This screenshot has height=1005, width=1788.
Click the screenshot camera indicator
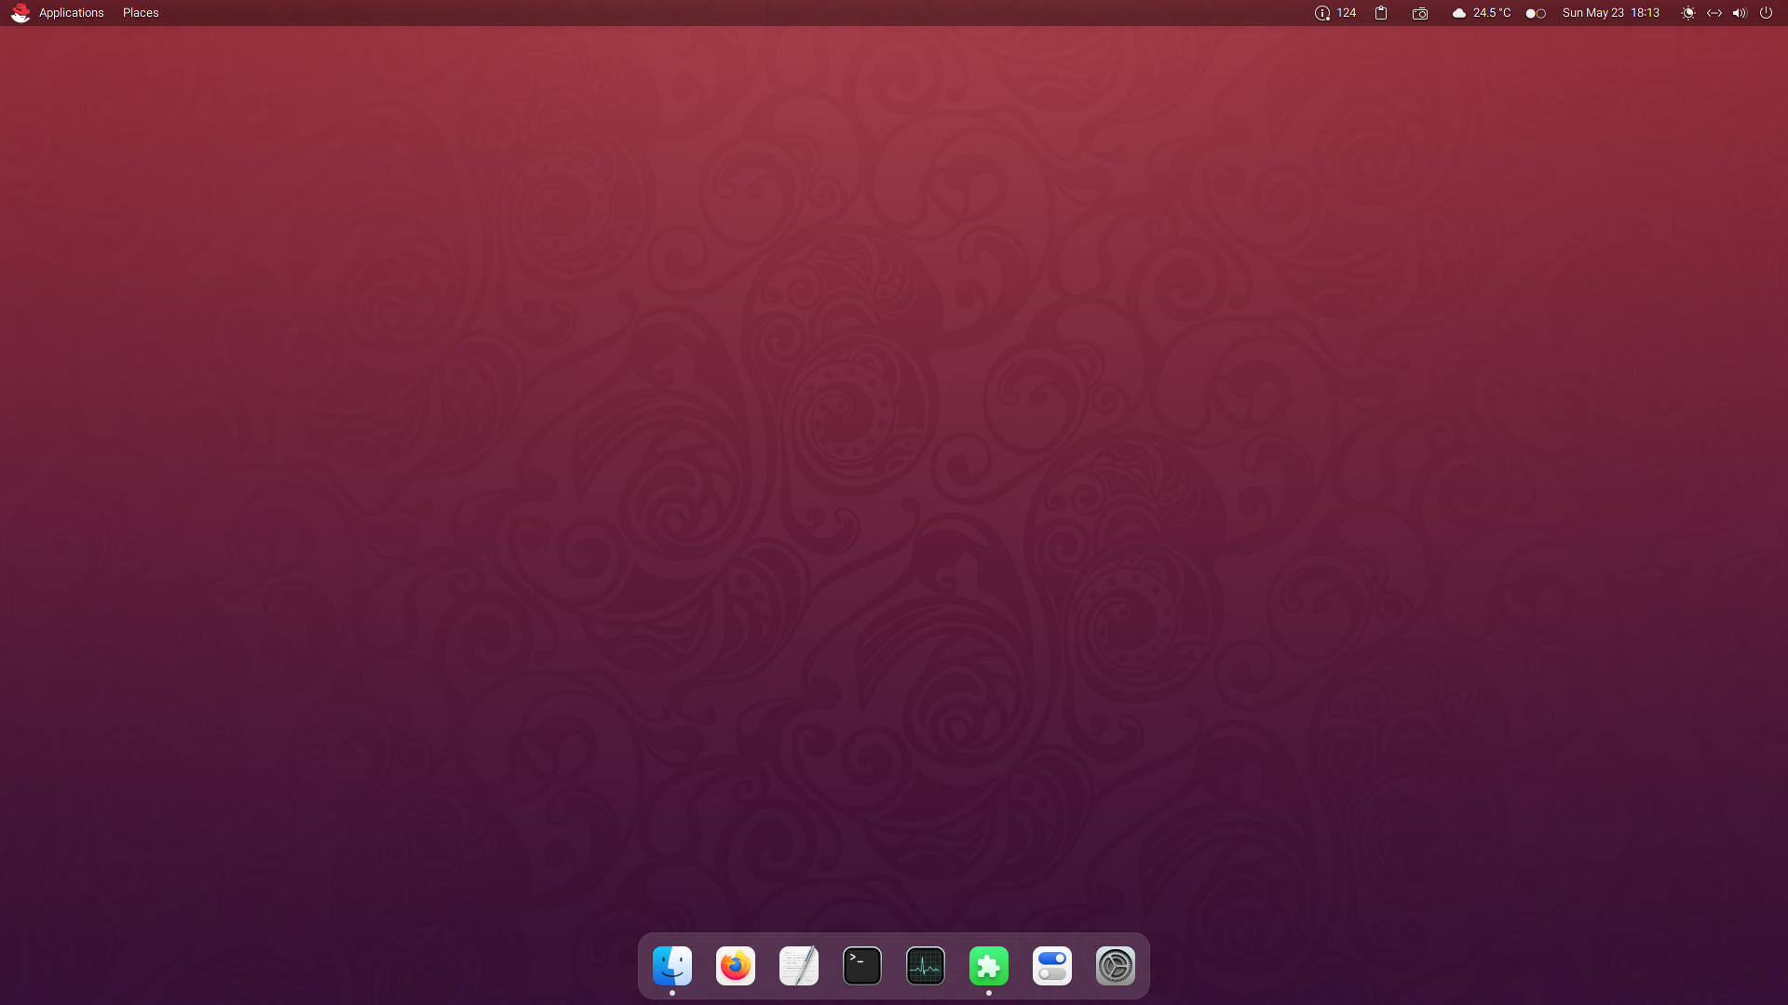tap(1420, 13)
